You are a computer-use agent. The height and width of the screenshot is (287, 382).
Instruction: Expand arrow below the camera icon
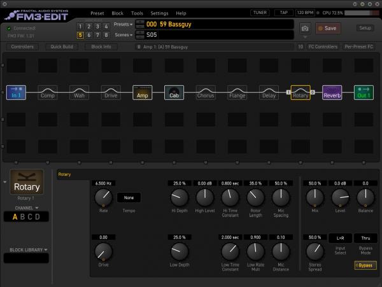(x=305, y=38)
